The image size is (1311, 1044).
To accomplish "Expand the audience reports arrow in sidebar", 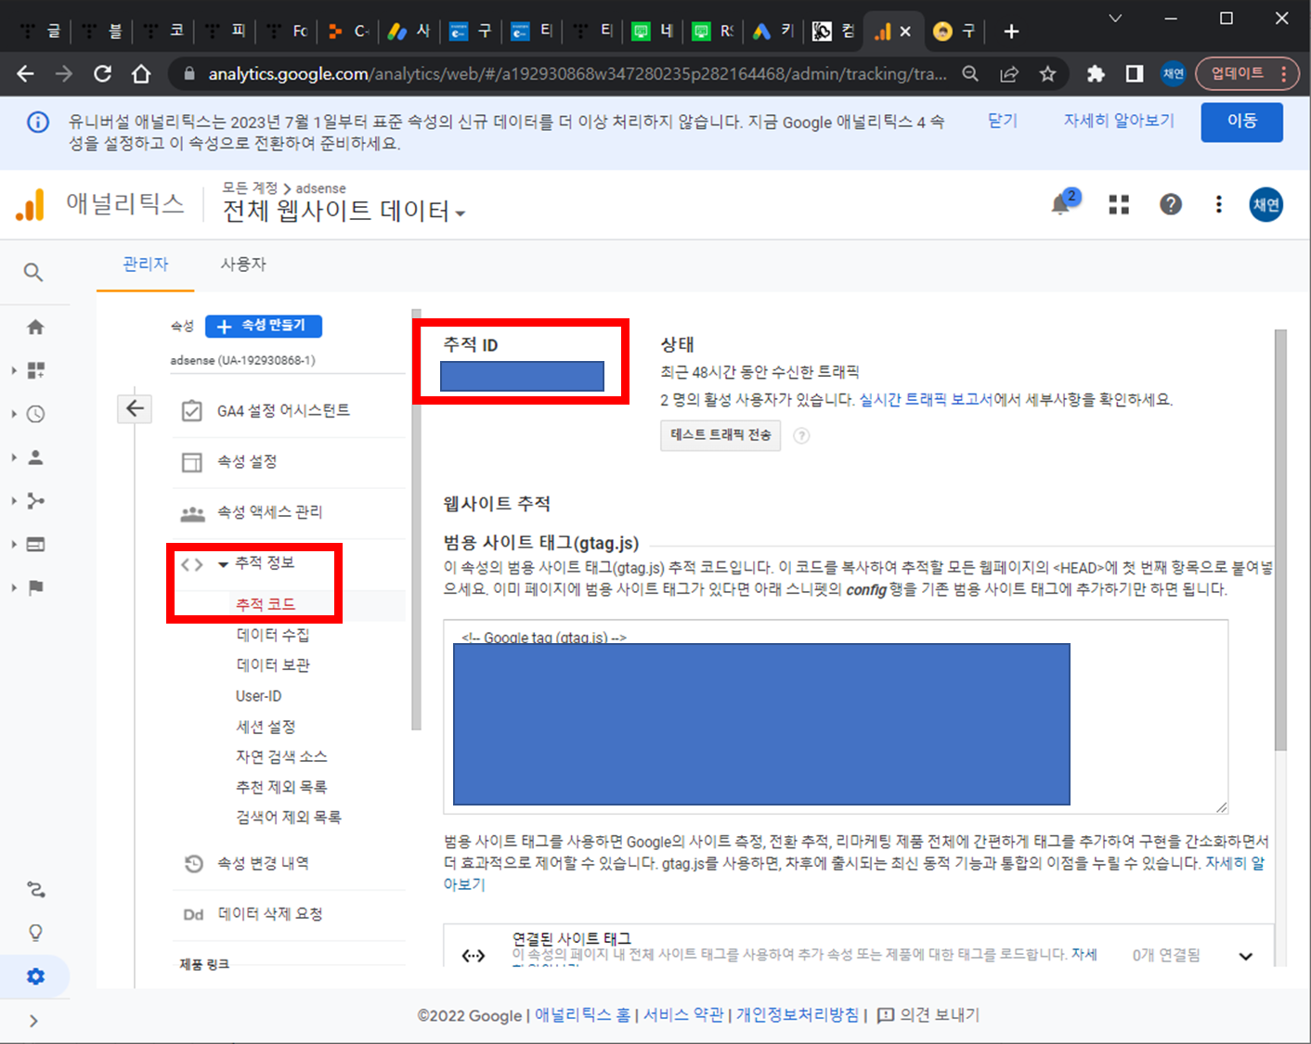I will point(14,458).
